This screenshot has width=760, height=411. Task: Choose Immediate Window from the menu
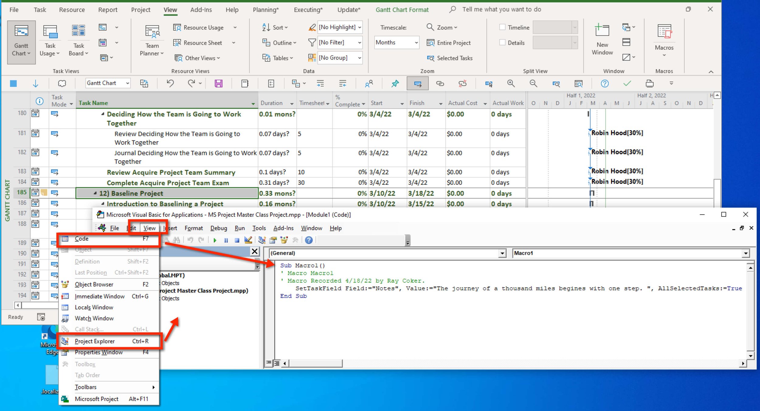point(109,296)
